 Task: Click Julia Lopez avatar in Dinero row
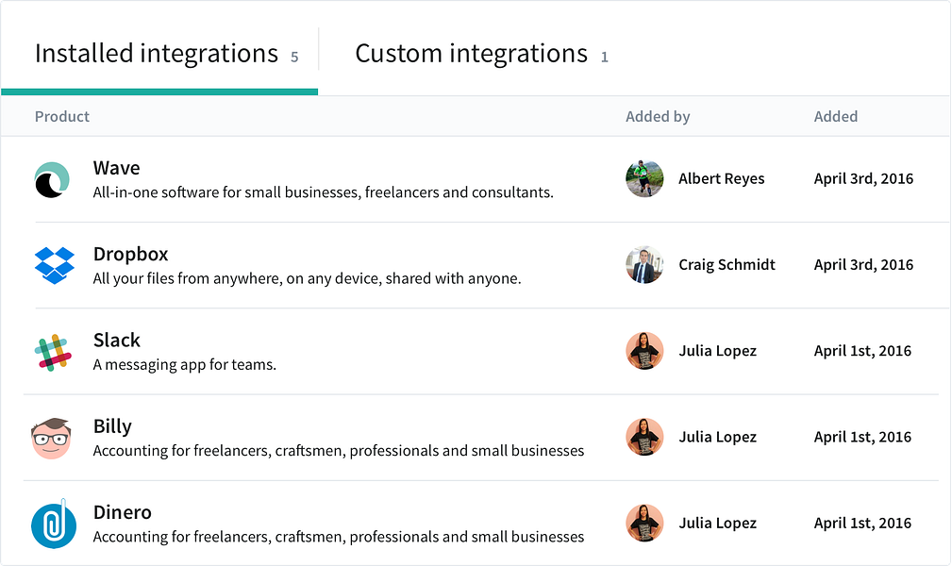pyautogui.click(x=644, y=524)
